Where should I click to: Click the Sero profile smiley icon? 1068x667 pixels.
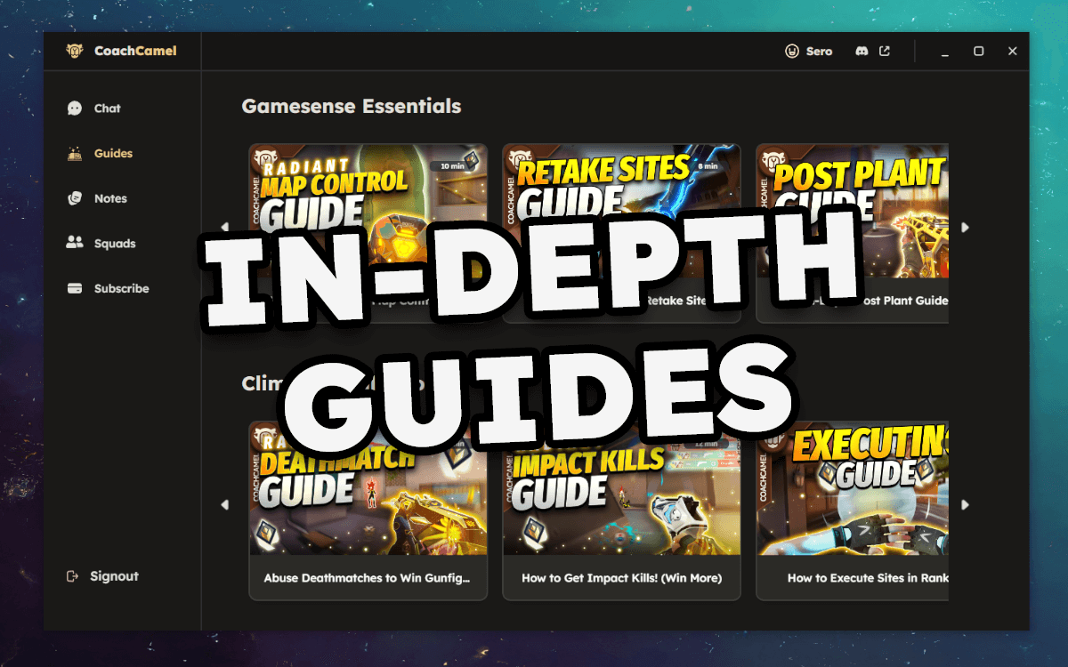click(792, 51)
